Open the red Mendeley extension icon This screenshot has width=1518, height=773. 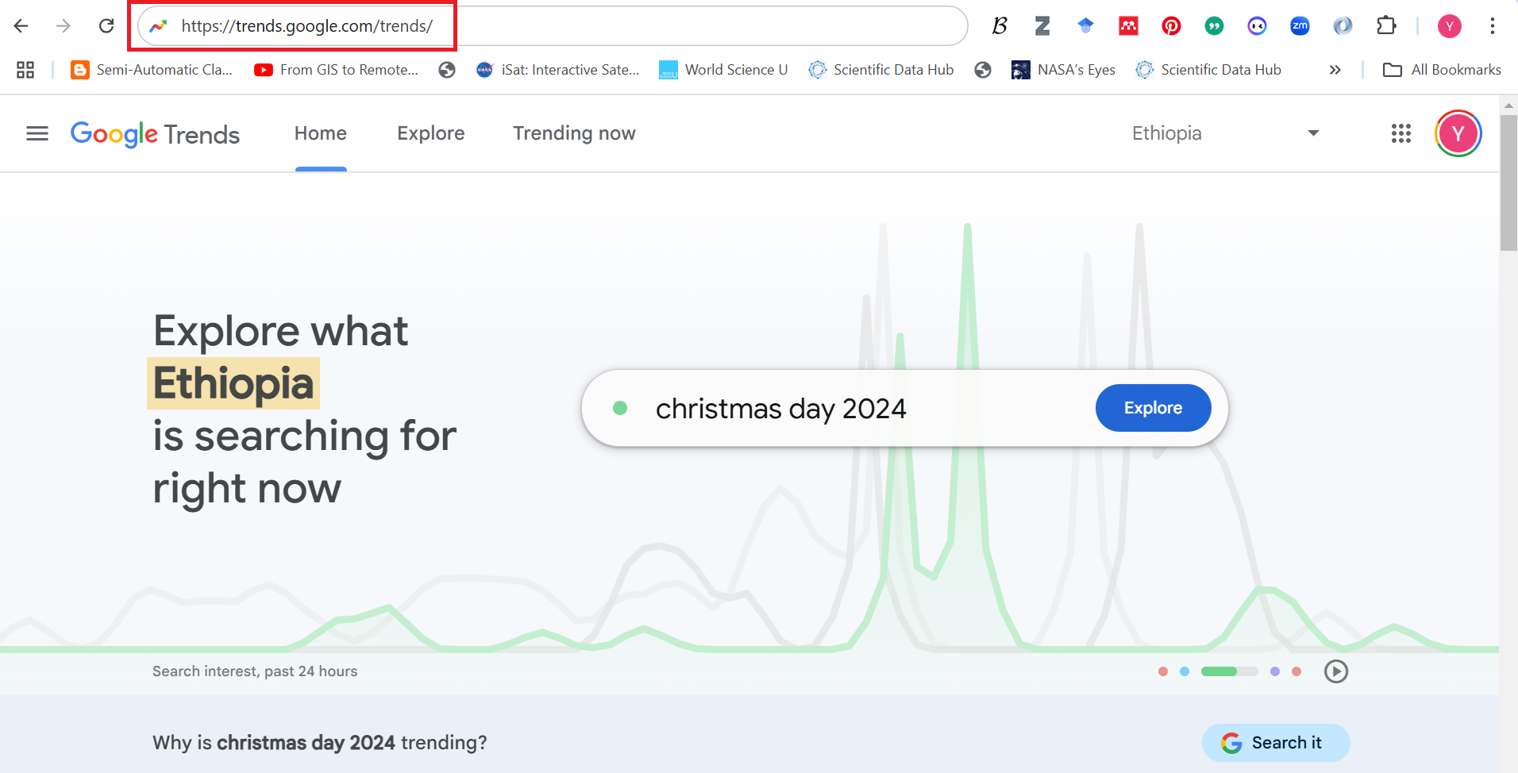pos(1128,26)
